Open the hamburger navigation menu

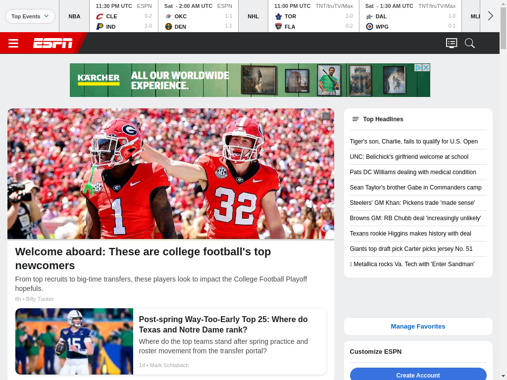coord(13,43)
